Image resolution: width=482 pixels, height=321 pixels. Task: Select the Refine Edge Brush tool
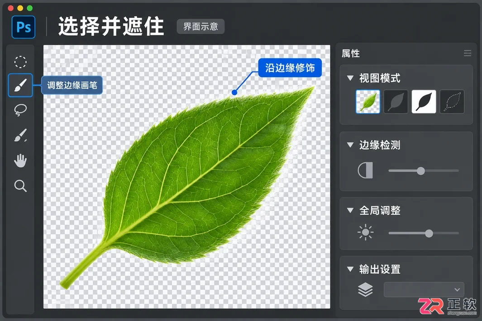point(20,85)
